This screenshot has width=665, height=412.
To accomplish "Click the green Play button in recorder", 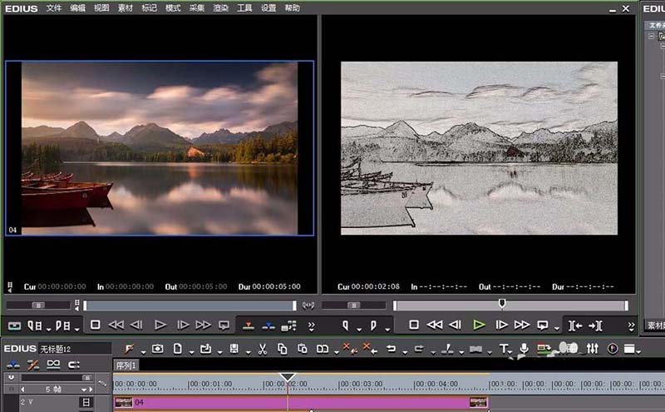I will coord(479,325).
